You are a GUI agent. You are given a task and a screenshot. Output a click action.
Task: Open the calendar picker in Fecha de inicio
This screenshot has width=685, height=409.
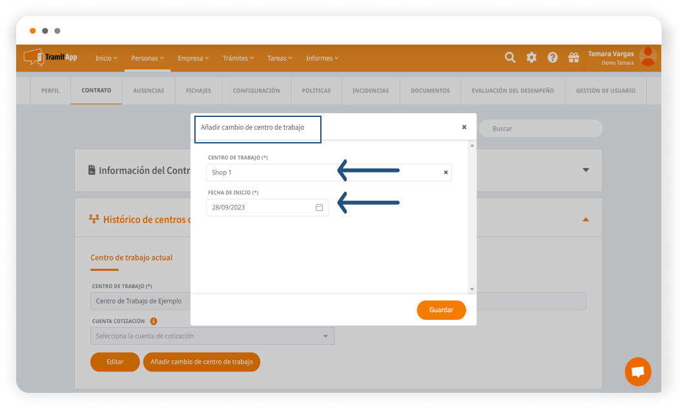pos(319,207)
